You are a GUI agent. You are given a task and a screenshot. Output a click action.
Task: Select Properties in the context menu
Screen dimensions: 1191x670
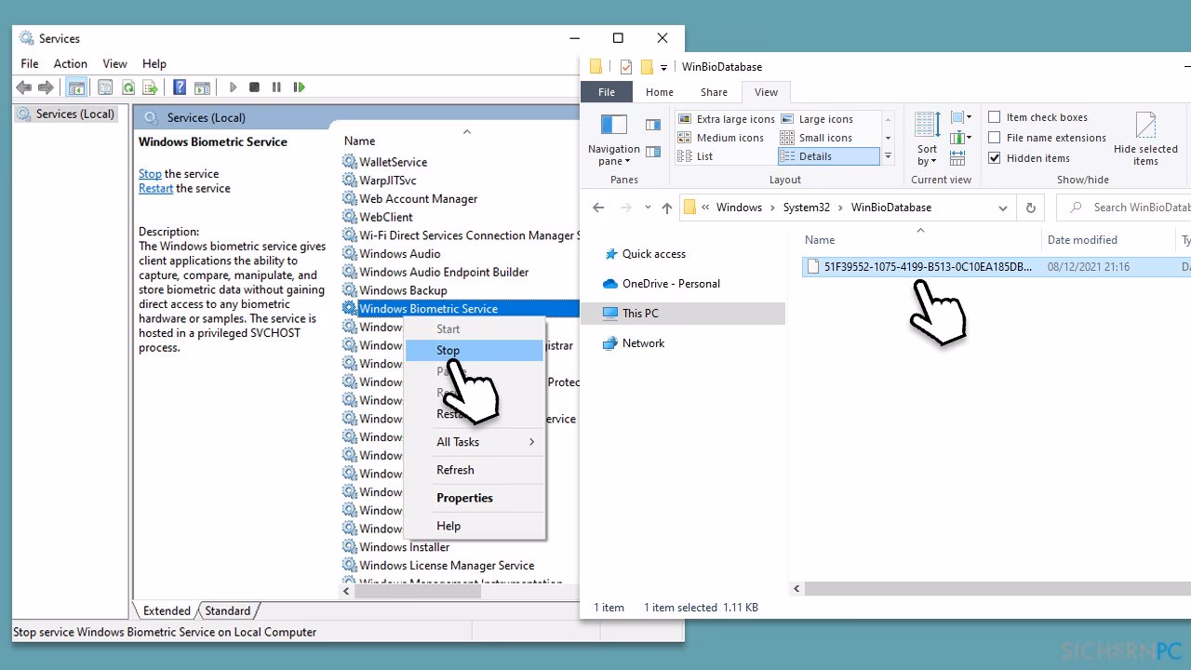pyautogui.click(x=464, y=498)
